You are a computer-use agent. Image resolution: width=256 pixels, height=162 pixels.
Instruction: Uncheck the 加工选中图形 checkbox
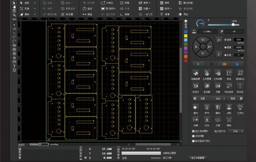point(193,131)
